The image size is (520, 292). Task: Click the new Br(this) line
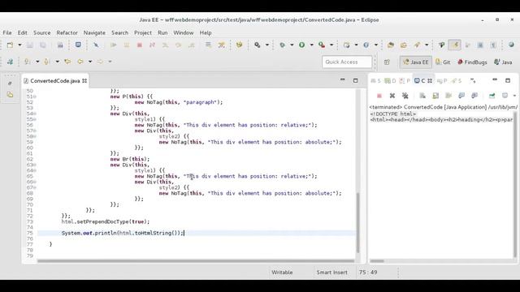(130, 159)
